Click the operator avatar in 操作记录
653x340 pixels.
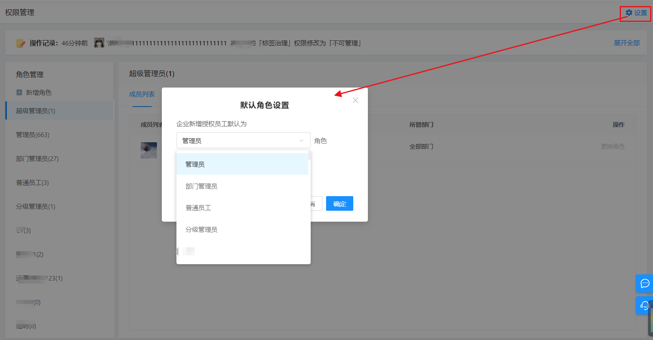pyautogui.click(x=99, y=43)
